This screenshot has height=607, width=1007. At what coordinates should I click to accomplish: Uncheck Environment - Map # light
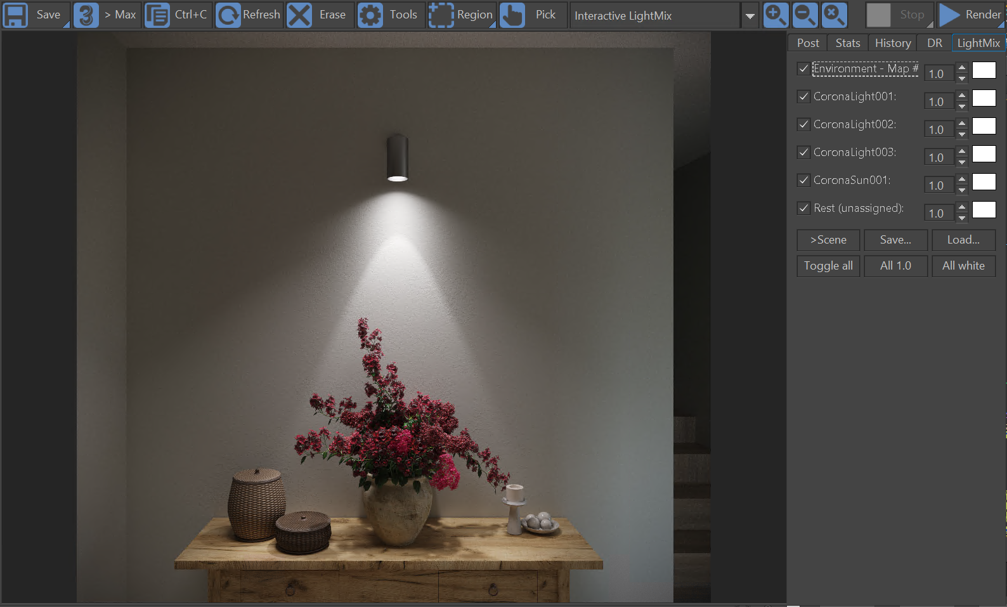pyautogui.click(x=803, y=69)
